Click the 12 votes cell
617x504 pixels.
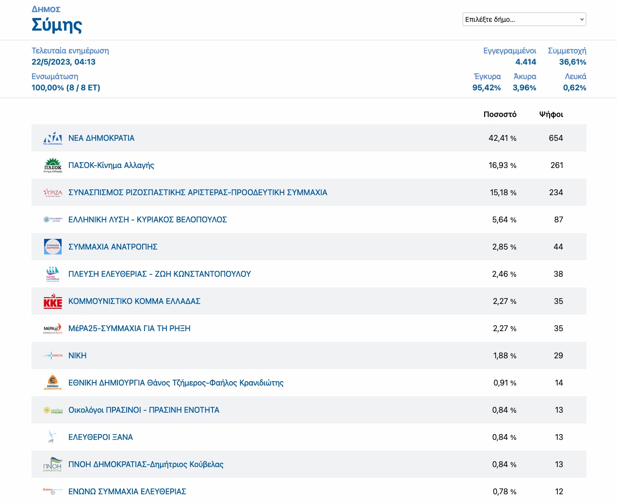point(559,491)
